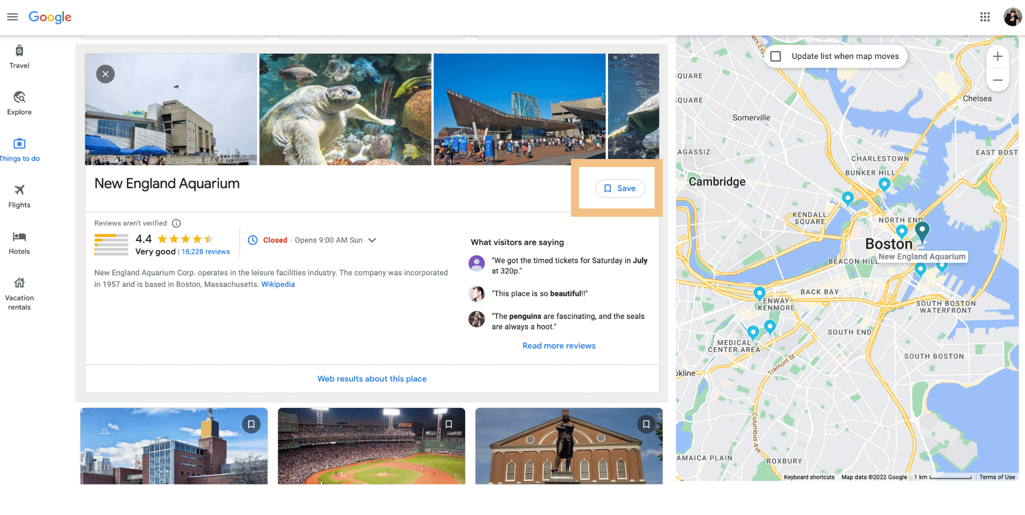Open the Wikipedia link

tap(278, 284)
